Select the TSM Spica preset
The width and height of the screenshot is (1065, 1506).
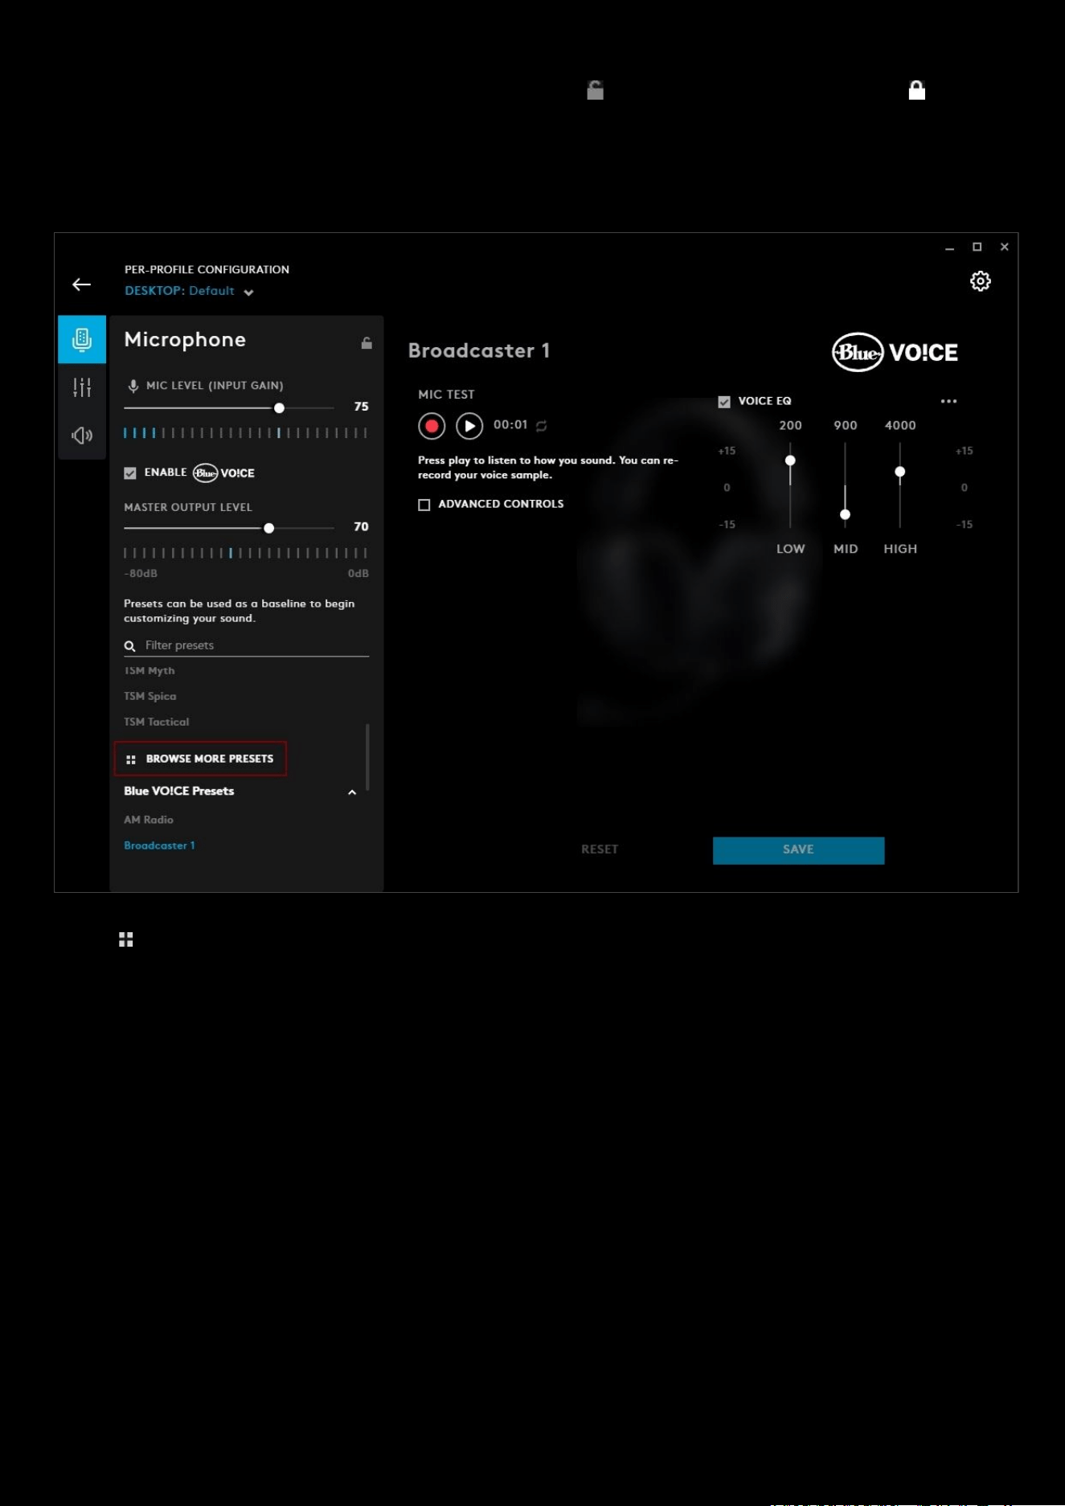coord(150,697)
